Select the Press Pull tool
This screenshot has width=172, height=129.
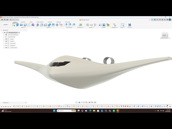(x=38, y=25)
